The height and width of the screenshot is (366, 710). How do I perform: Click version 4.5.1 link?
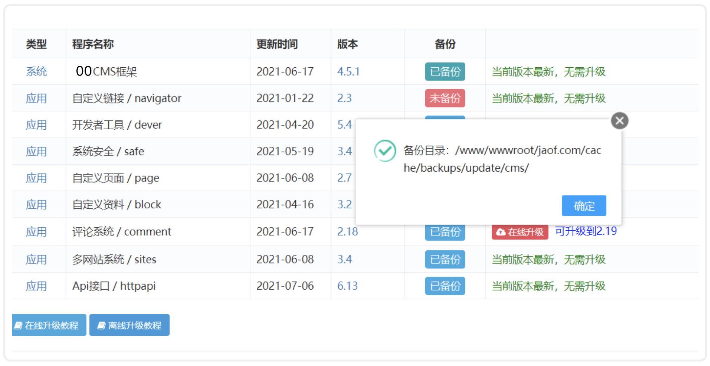coord(348,71)
